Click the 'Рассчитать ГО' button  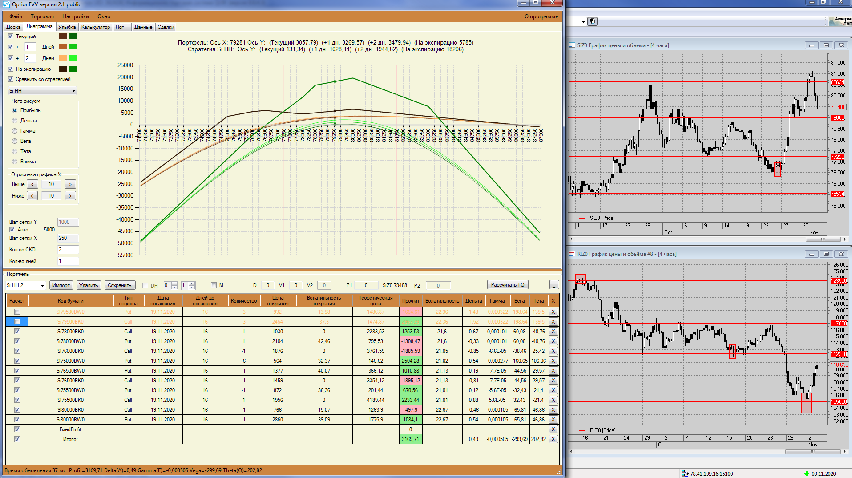click(508, 285)
